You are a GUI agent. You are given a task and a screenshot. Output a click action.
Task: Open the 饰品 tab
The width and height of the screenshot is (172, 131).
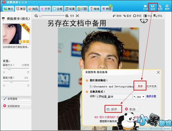click(x=33, y=9)
